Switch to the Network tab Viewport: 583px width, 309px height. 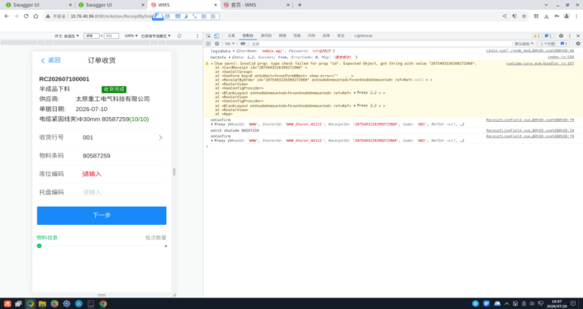(282, 35)
